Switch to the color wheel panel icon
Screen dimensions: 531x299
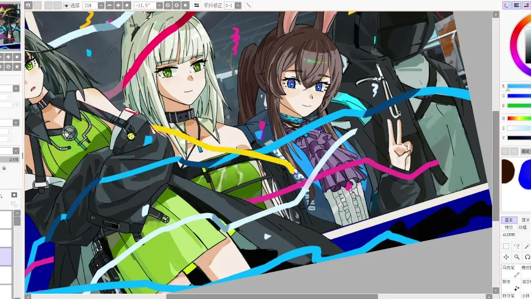(x=507, y=5)
